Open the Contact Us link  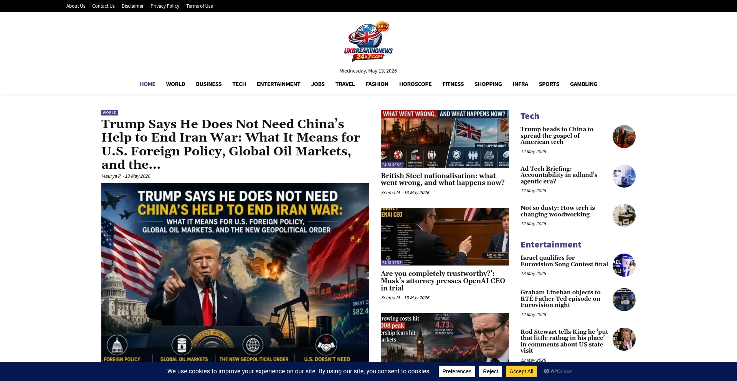pos(103,6)
